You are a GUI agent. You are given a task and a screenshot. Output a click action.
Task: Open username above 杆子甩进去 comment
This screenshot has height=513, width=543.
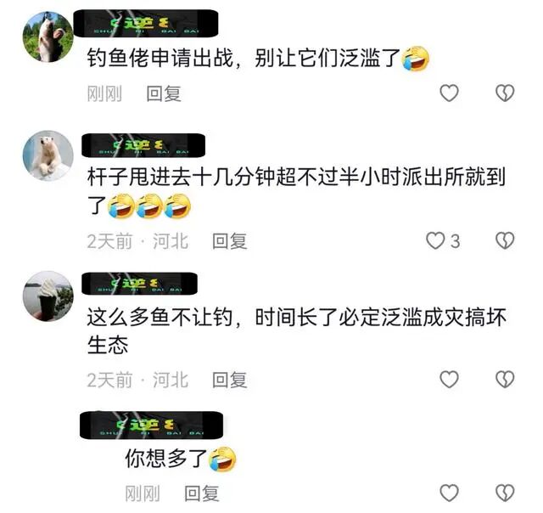point(143,145)
